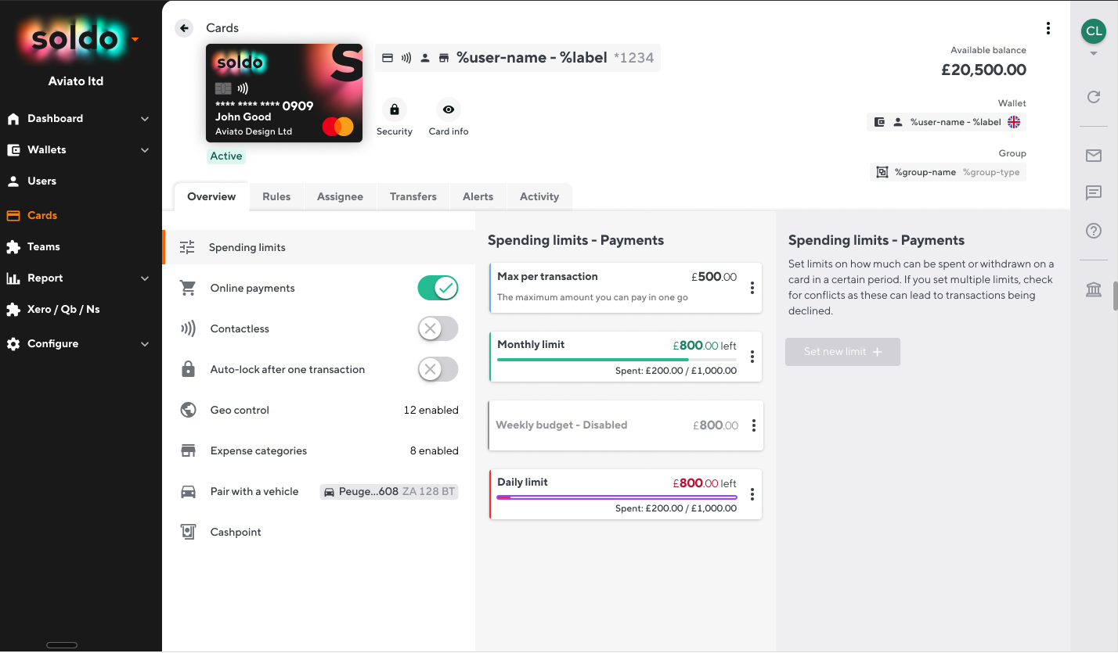The height and width of the screenshot is (653, 1118).
Task: Click the Expense categories store icon
Action: [x=188, y=450]
